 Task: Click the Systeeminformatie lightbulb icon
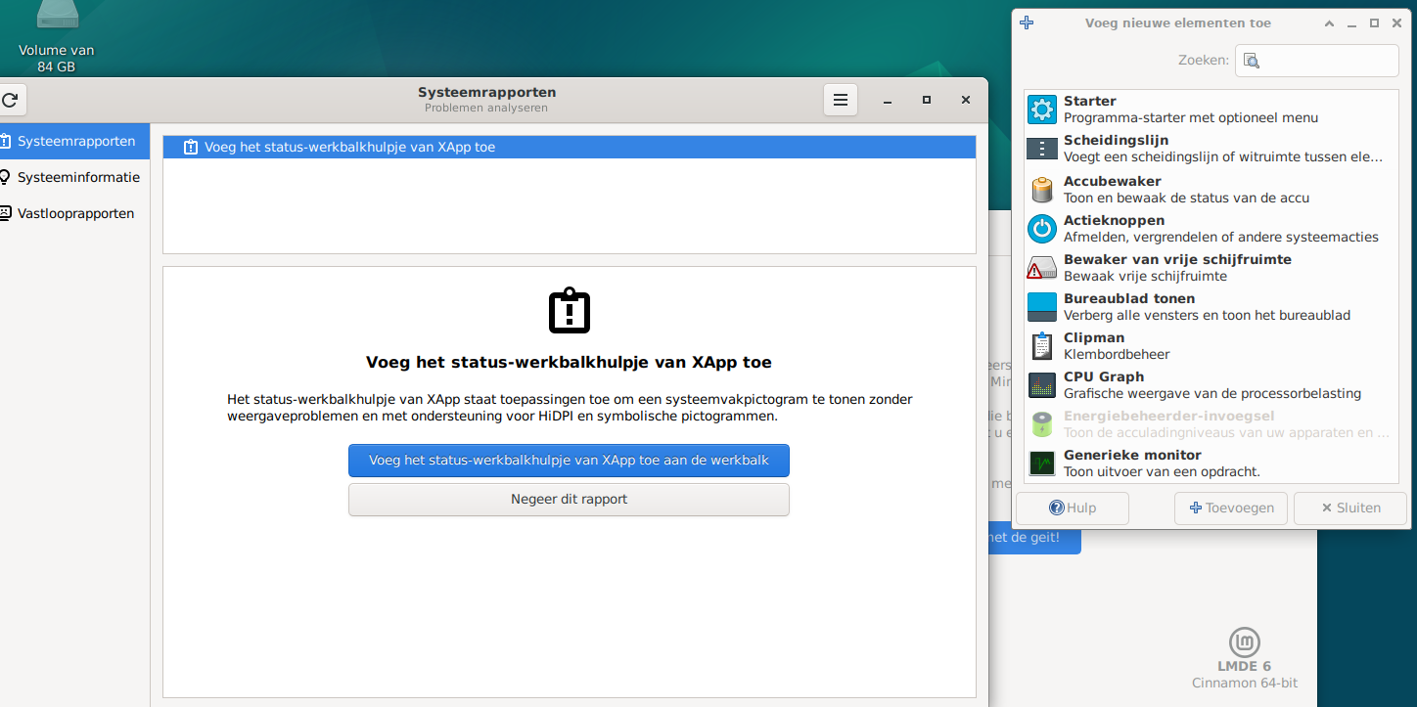point(5,177)
